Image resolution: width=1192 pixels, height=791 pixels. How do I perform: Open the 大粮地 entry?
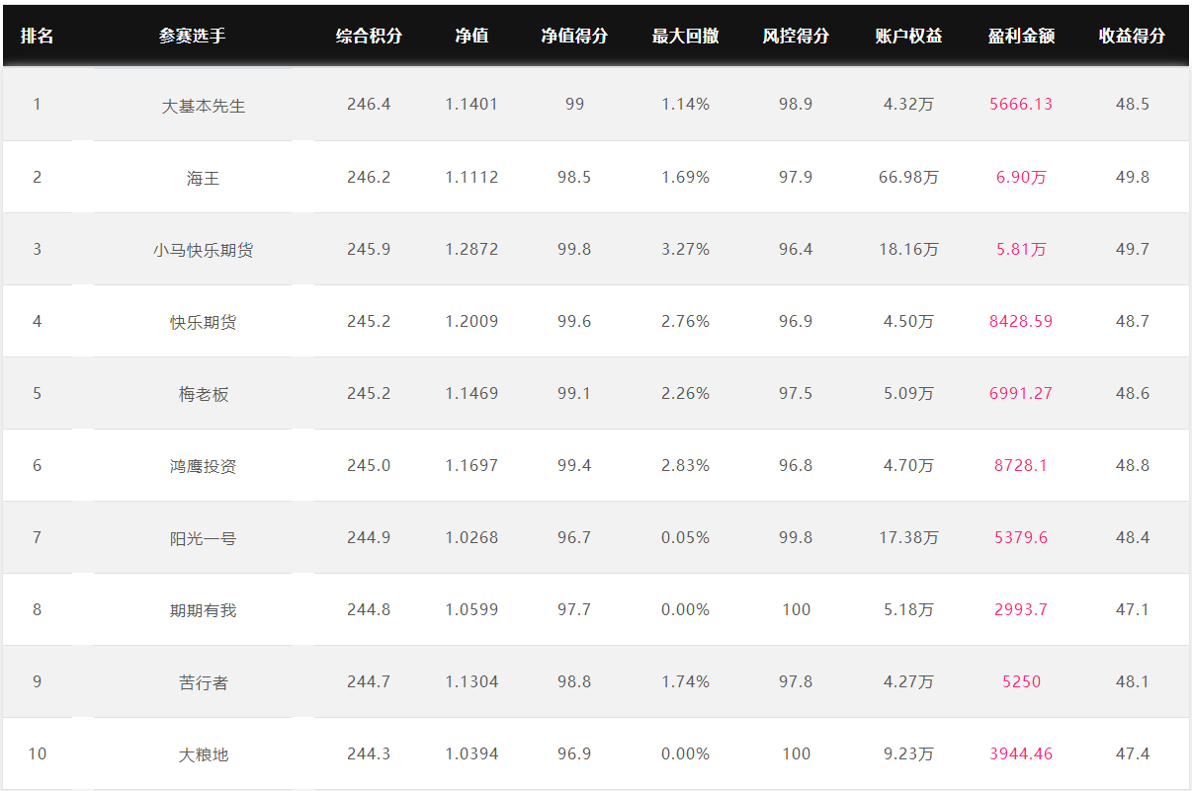(203, 754)
